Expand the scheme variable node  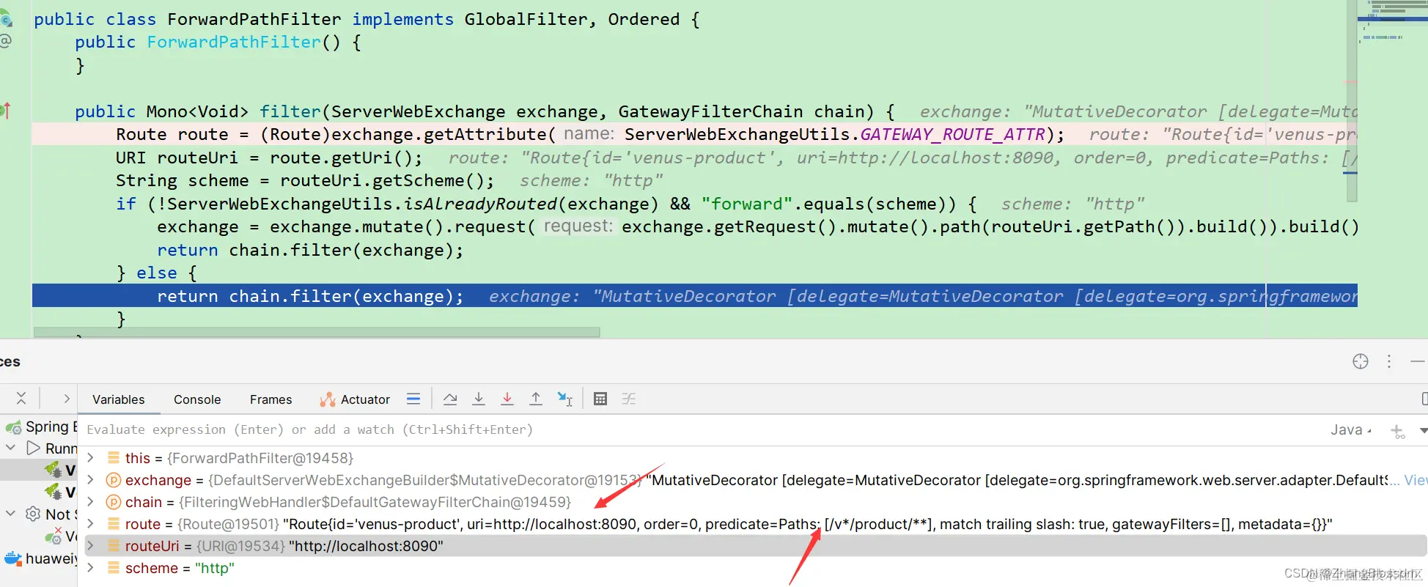(x=91, y=568)
